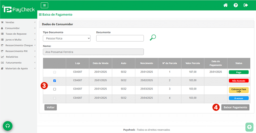Click Materiais de Apoio book icon

tap(2, 69)
